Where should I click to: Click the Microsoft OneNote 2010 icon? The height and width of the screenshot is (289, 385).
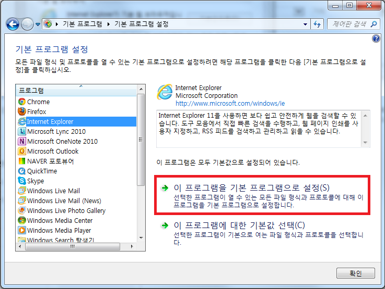coord(22,141)
